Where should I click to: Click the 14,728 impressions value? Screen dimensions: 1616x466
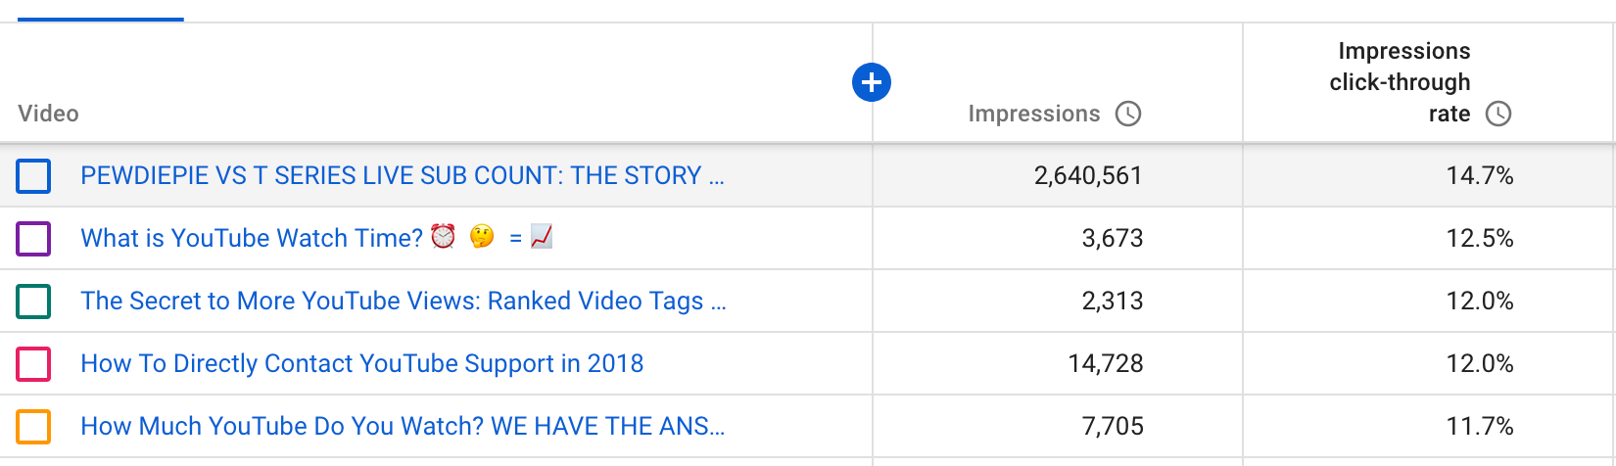point(1106,364)
